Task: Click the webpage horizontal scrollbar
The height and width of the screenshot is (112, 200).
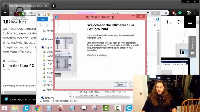Action: (x=20, y=93)
